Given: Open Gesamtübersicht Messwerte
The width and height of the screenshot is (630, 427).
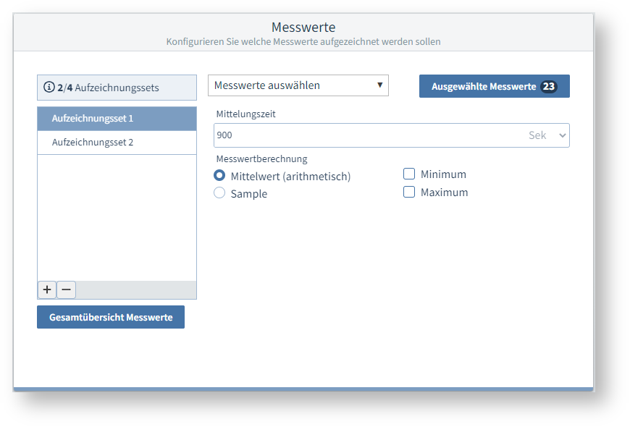Looking at the screenshot, I should point(111,317).
